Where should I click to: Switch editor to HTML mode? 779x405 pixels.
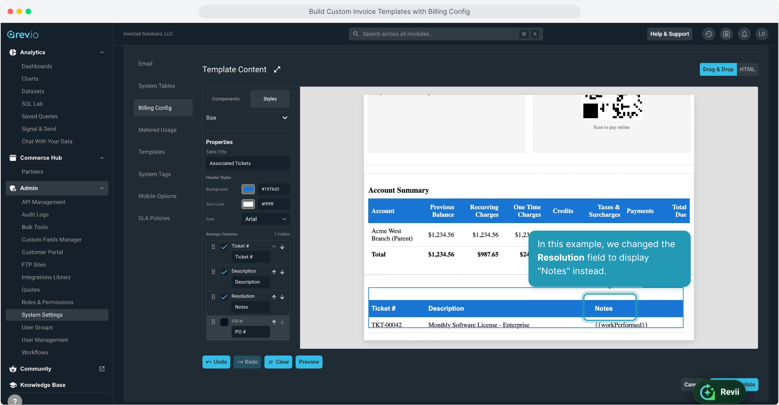click(x=747, y=69)
